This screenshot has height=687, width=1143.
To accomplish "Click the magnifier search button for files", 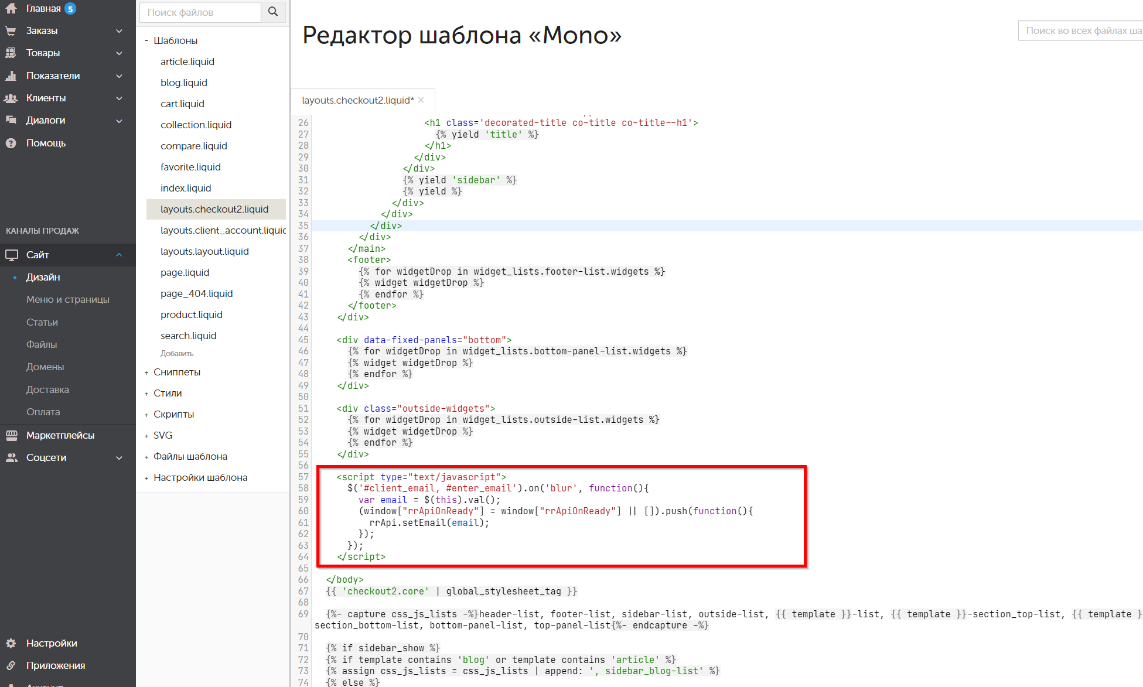I will click(273, 12).
